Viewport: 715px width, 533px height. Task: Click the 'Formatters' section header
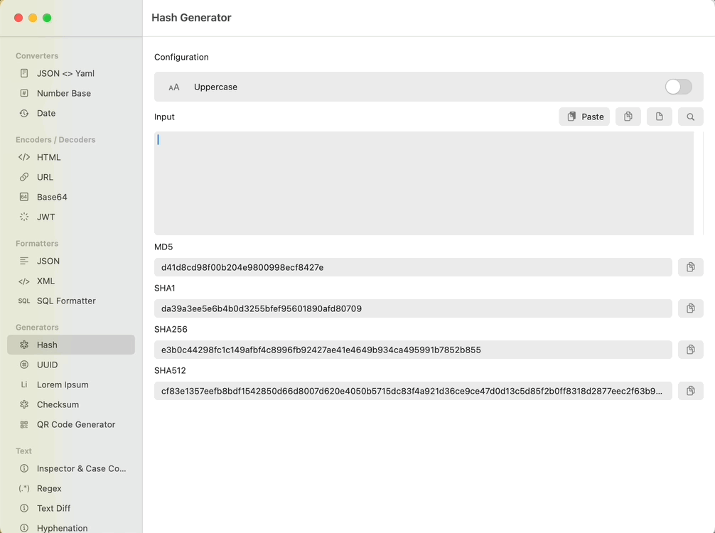(37, 244)
